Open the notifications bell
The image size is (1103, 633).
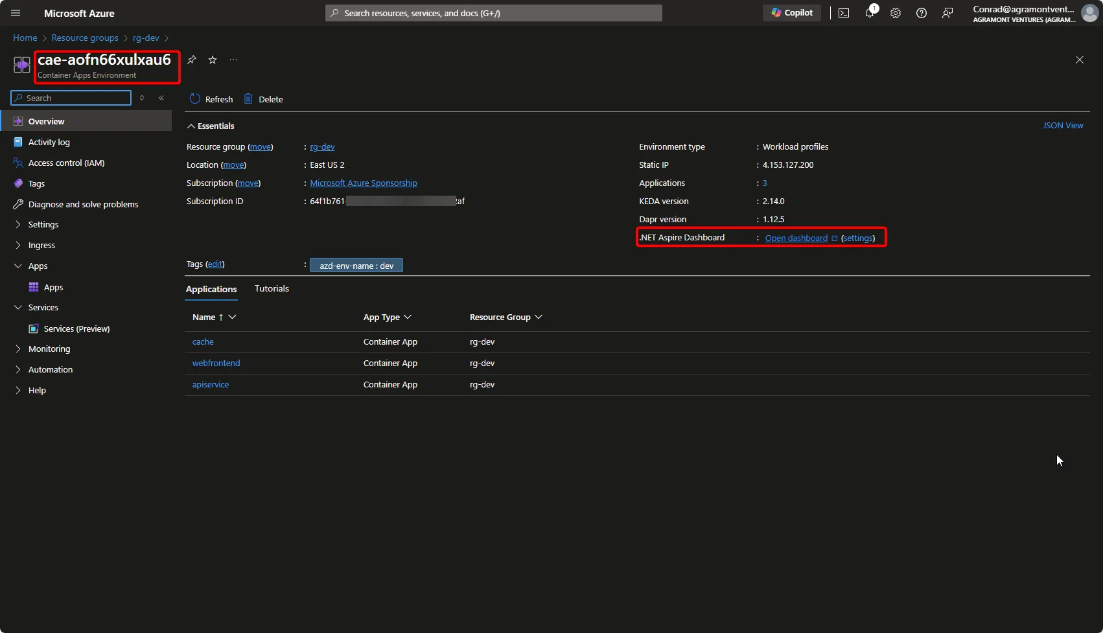click(x=870, y=13)
